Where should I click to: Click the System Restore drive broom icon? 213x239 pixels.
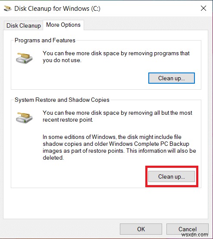click(x=24, y=117)
